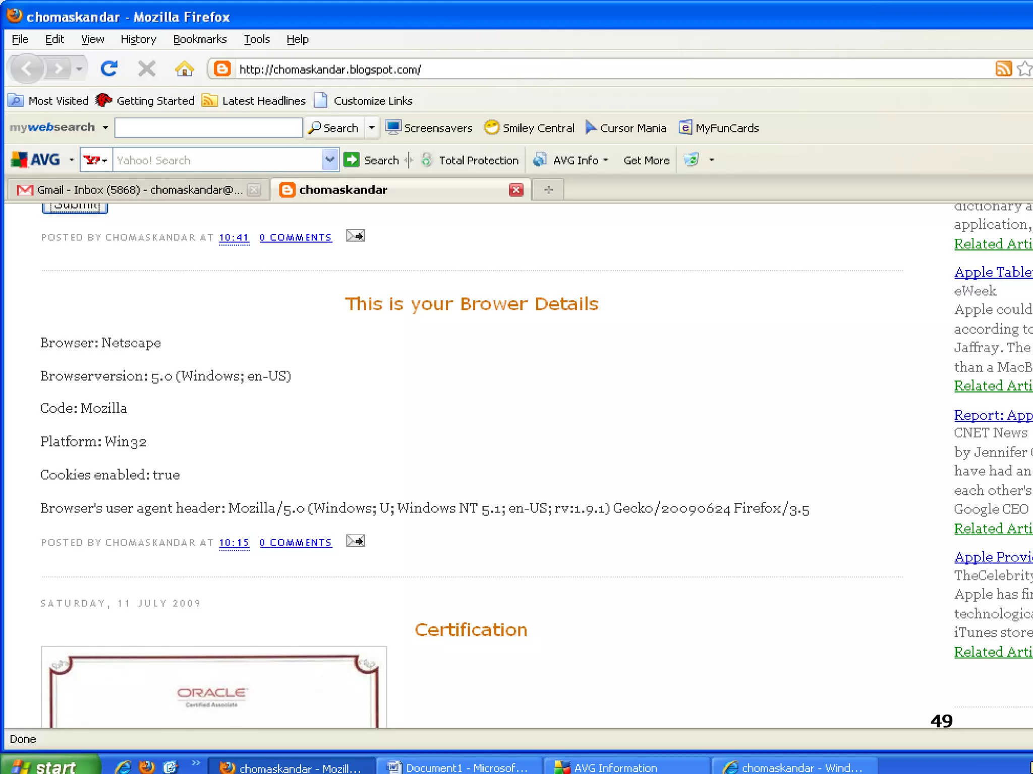Open a new tab with plus button
Viewport: 1033px width, 774px height.
click(548, 190)
